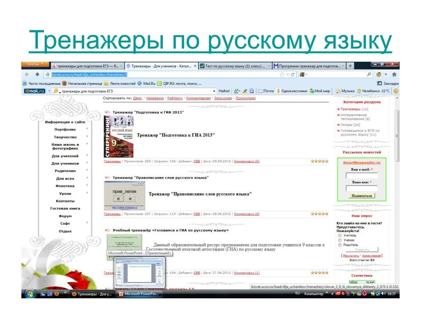Bookmark page with the star icon
The height and width of the screenshot is (316, 421).
tap(282, 74)
